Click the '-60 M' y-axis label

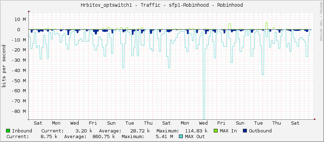18,91
